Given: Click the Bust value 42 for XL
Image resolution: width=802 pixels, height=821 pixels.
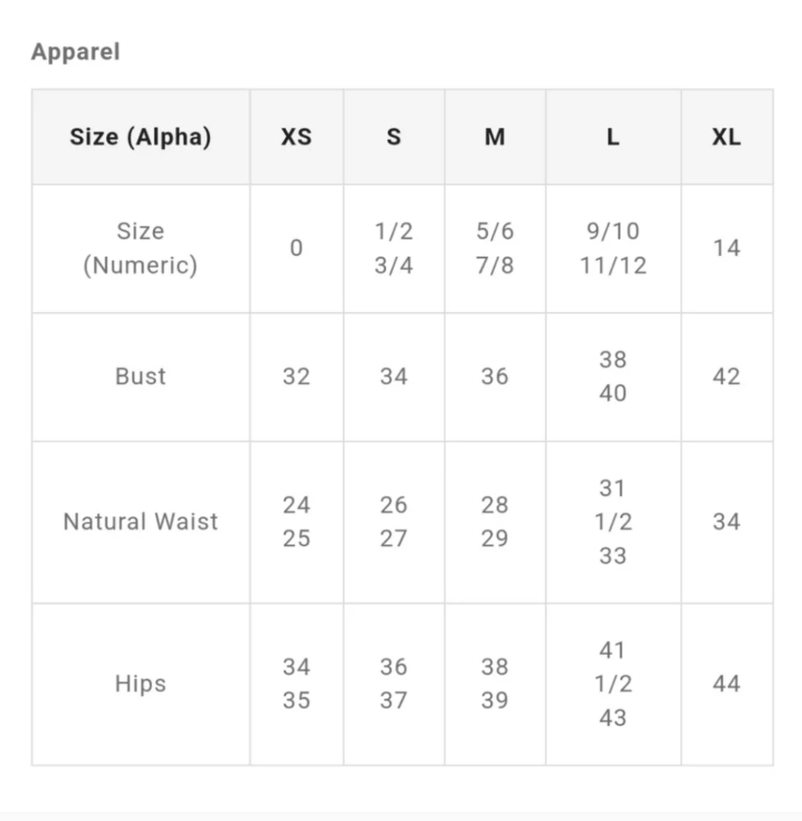Looking at the screenshot, I should 726,376.
